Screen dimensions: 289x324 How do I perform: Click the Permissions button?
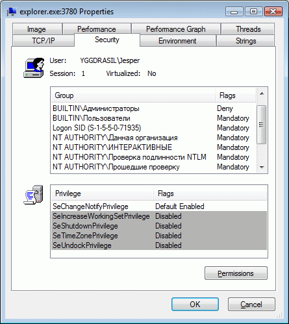[236, 273]
